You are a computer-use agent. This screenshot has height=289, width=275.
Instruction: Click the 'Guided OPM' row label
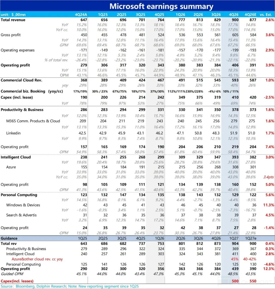(x=12, y=274)
